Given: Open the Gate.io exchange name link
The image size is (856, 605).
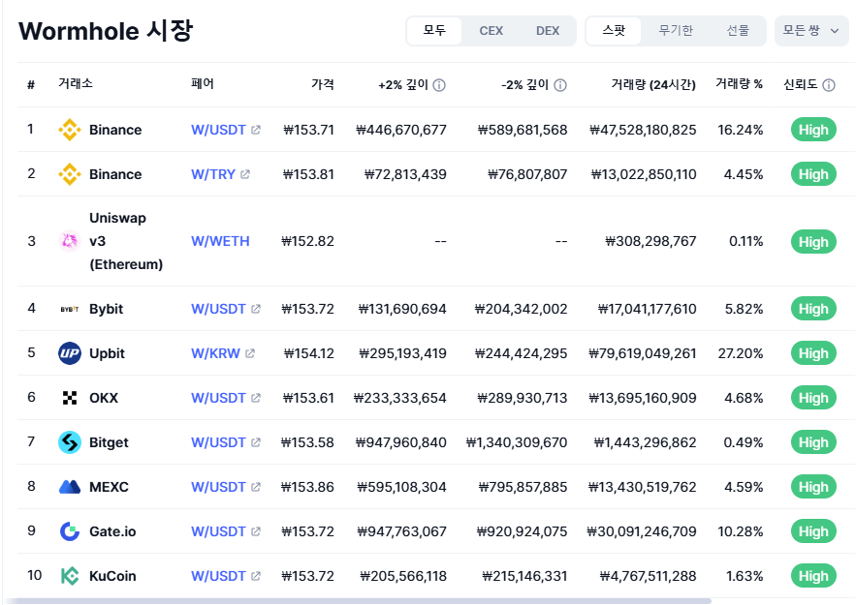Looking at the screenshot, I should click(112, 531).
